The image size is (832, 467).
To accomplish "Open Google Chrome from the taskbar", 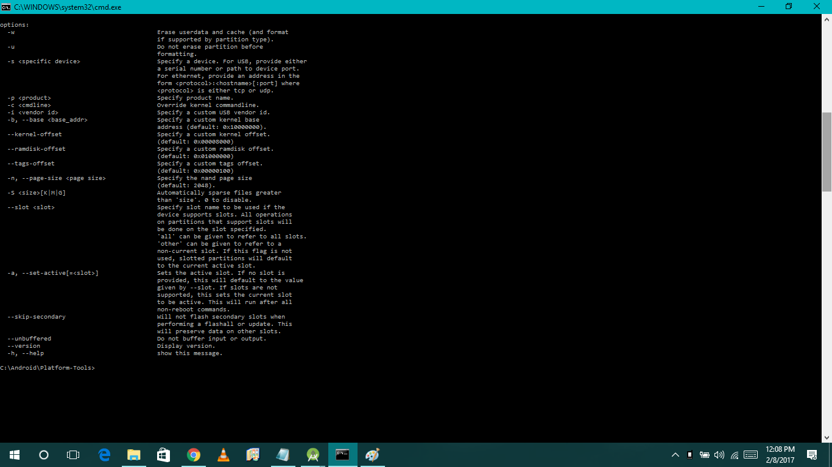I will 193,455.
